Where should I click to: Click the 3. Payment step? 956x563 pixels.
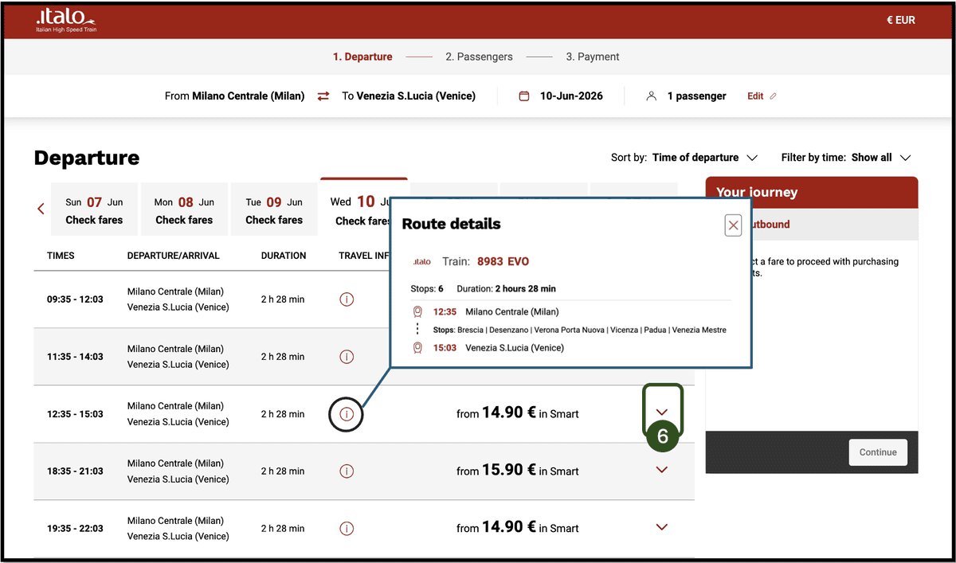tap(593, 57)
